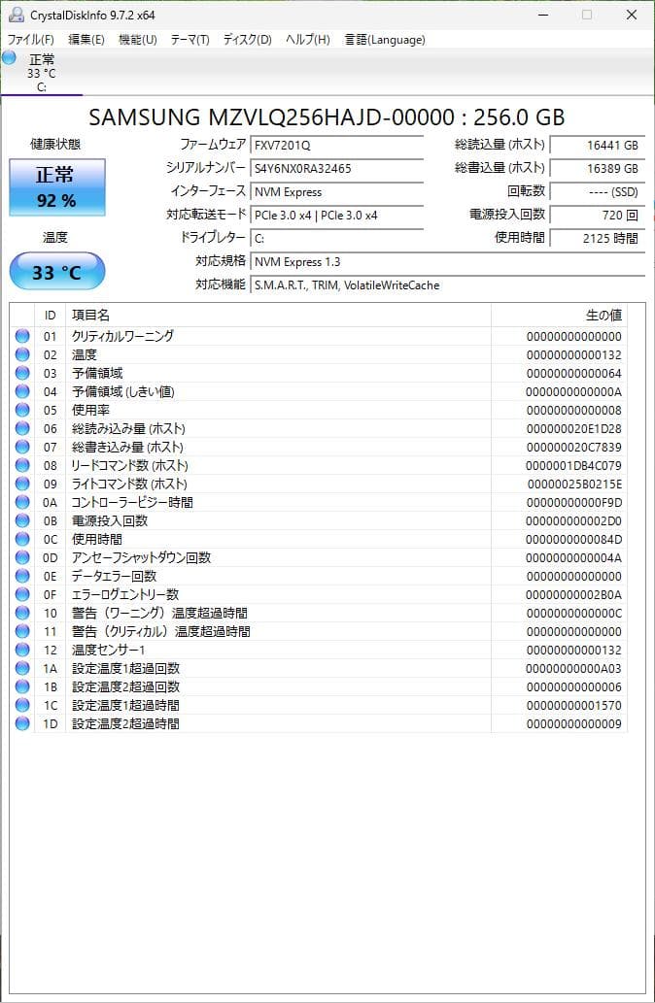This screenshot has height=1003, width=655.
Task: Click status orb for データエラー回数 row
Action: [x=22, y=576]
